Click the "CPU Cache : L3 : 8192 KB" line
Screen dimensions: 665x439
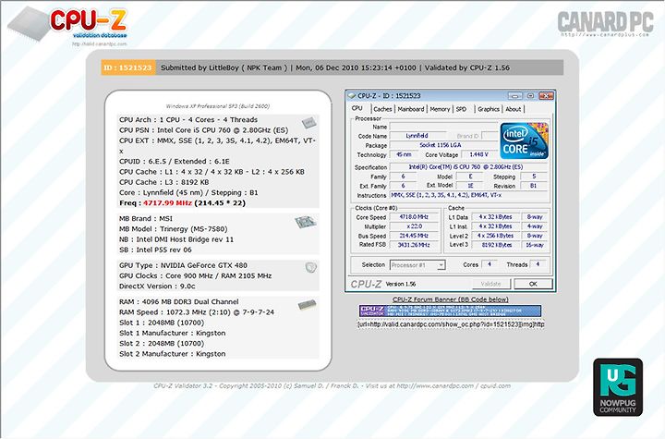click(x=164, y=182)
